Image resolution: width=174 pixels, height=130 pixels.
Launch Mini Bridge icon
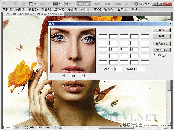click(x=23, y=4)
